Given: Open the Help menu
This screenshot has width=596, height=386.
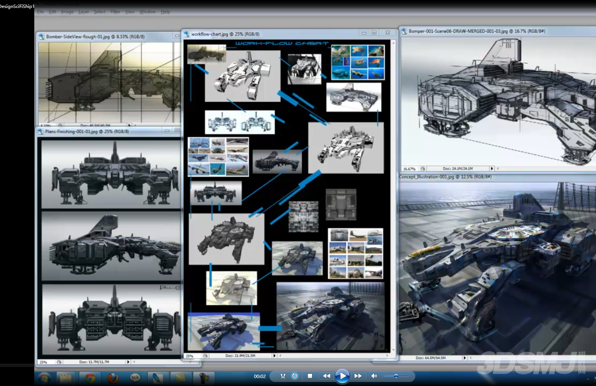Looking at the screenshot, I should [165, 12].
